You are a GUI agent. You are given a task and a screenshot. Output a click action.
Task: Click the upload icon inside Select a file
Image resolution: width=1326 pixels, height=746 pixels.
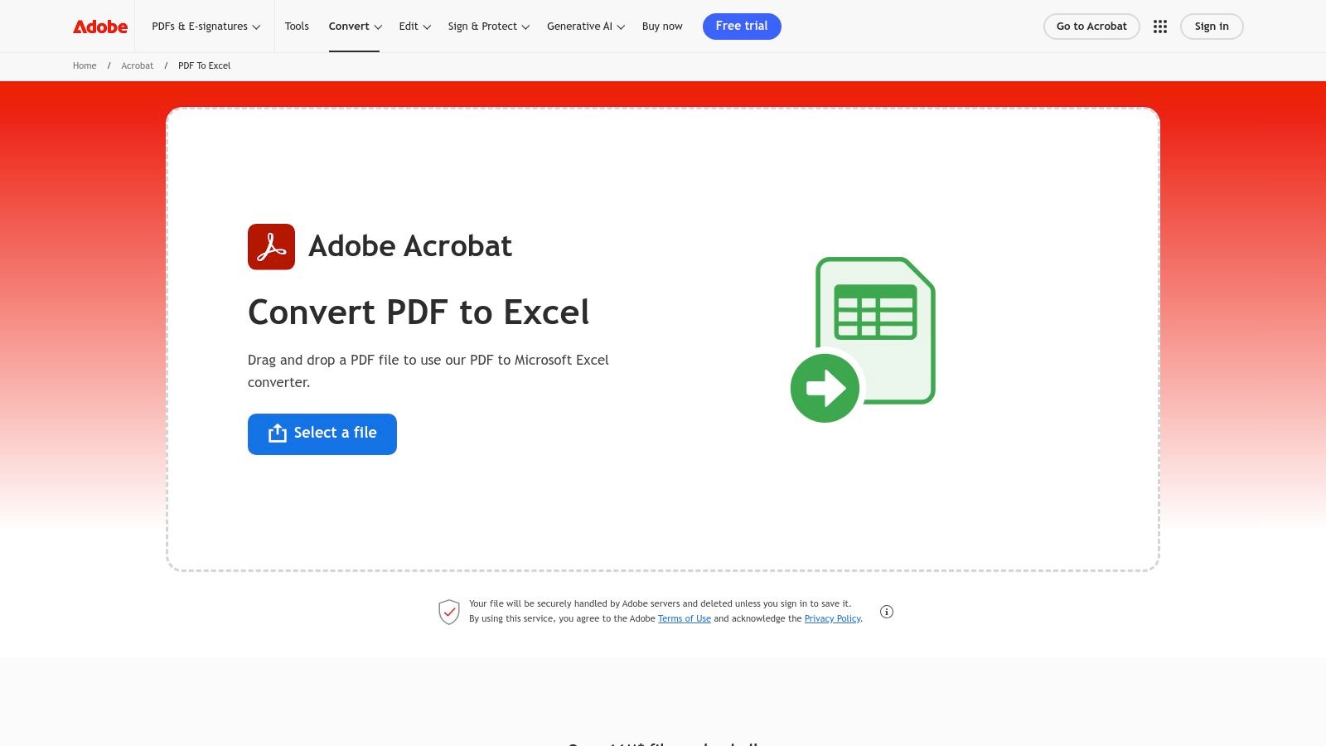[x=276, y=433]
